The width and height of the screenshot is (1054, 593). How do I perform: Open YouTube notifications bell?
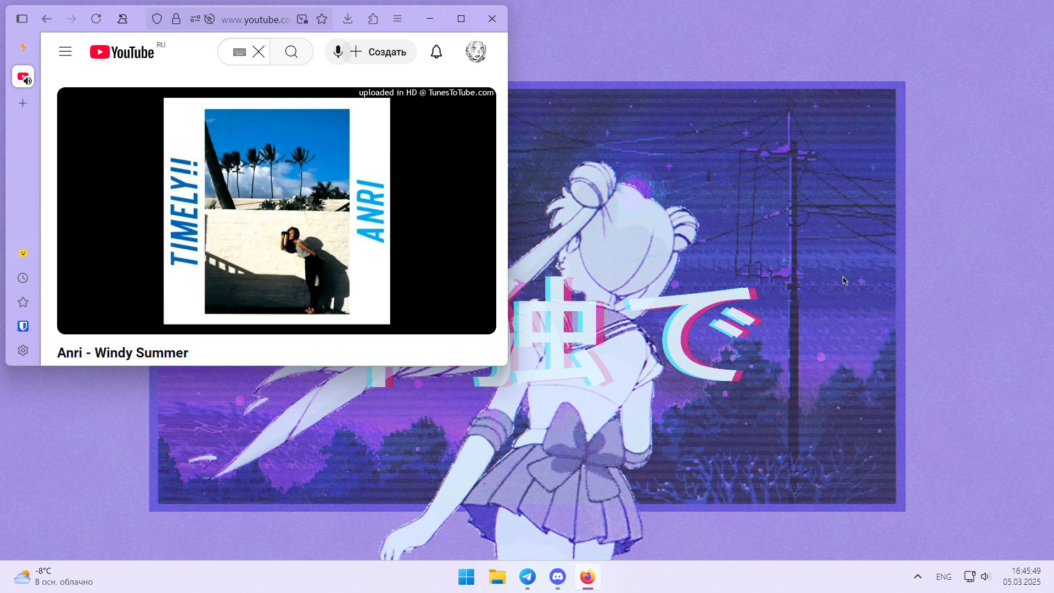pos(436,52)
